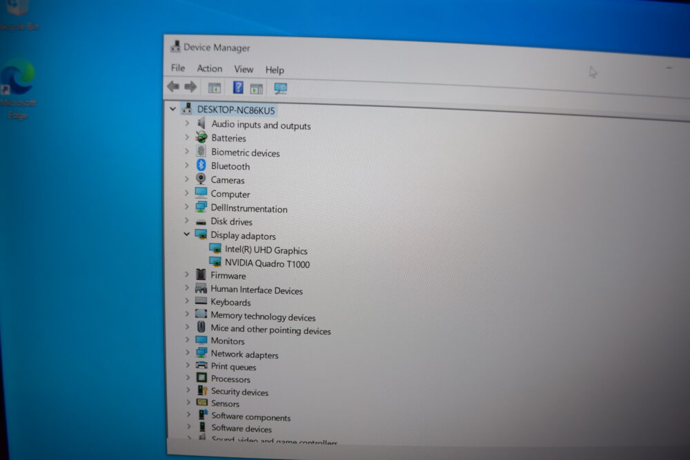The image size is (690, 460).
Task: Click the Computer category monitor icon
Action: click(x=201, y=192)
